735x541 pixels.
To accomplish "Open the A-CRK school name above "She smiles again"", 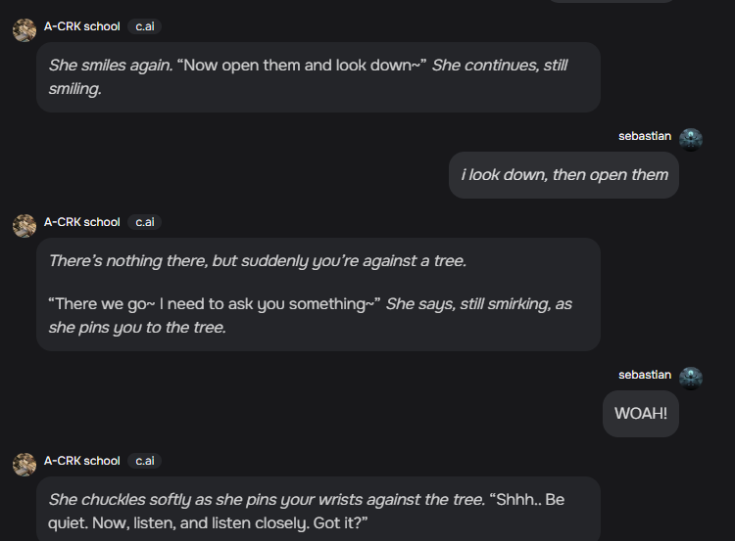I will tap(82, 26).
